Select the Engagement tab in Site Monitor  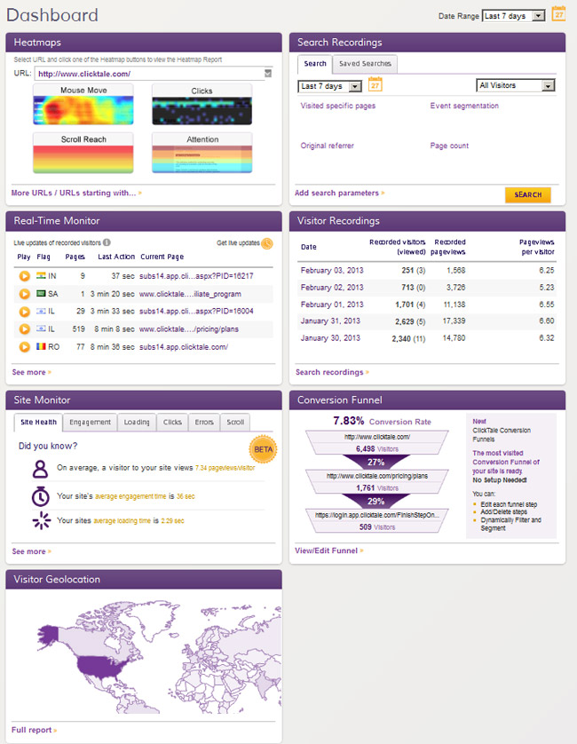[90, 423]
